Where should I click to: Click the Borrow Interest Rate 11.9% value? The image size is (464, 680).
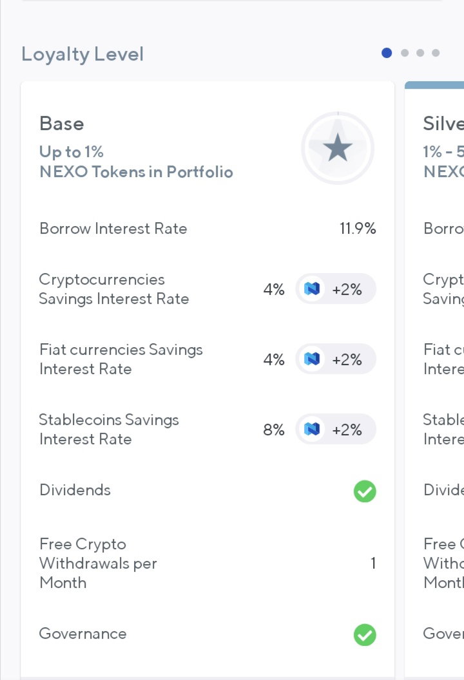pos(358,229)
